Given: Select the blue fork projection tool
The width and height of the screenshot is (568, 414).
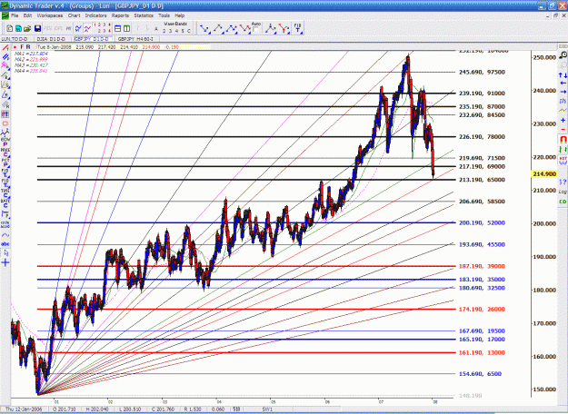Looking at the screenshot, I should (x=271, y=28).
